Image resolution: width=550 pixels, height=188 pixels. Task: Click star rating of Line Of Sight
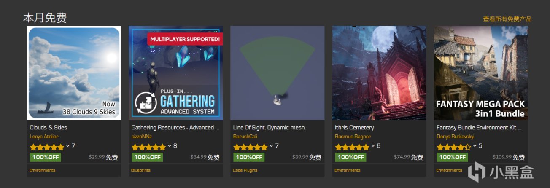[x=250, y=147]
